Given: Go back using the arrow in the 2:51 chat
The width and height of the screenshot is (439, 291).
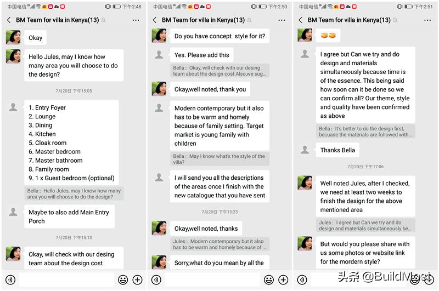Looking at the screenshot, I should (300, 20).
